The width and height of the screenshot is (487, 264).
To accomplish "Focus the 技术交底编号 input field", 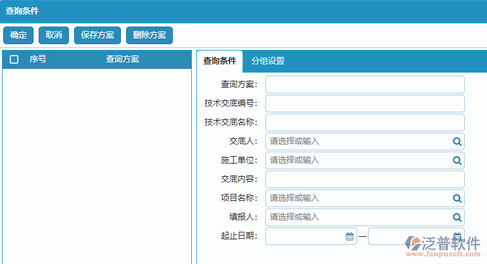I will pos(365,104).
